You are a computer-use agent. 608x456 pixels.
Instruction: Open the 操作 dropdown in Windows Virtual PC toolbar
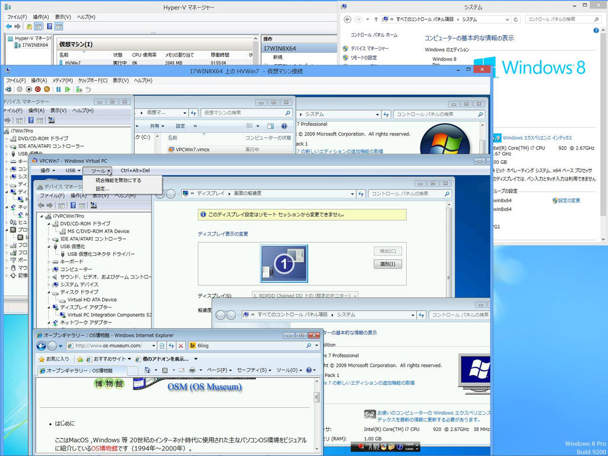[x=48, y=170]
